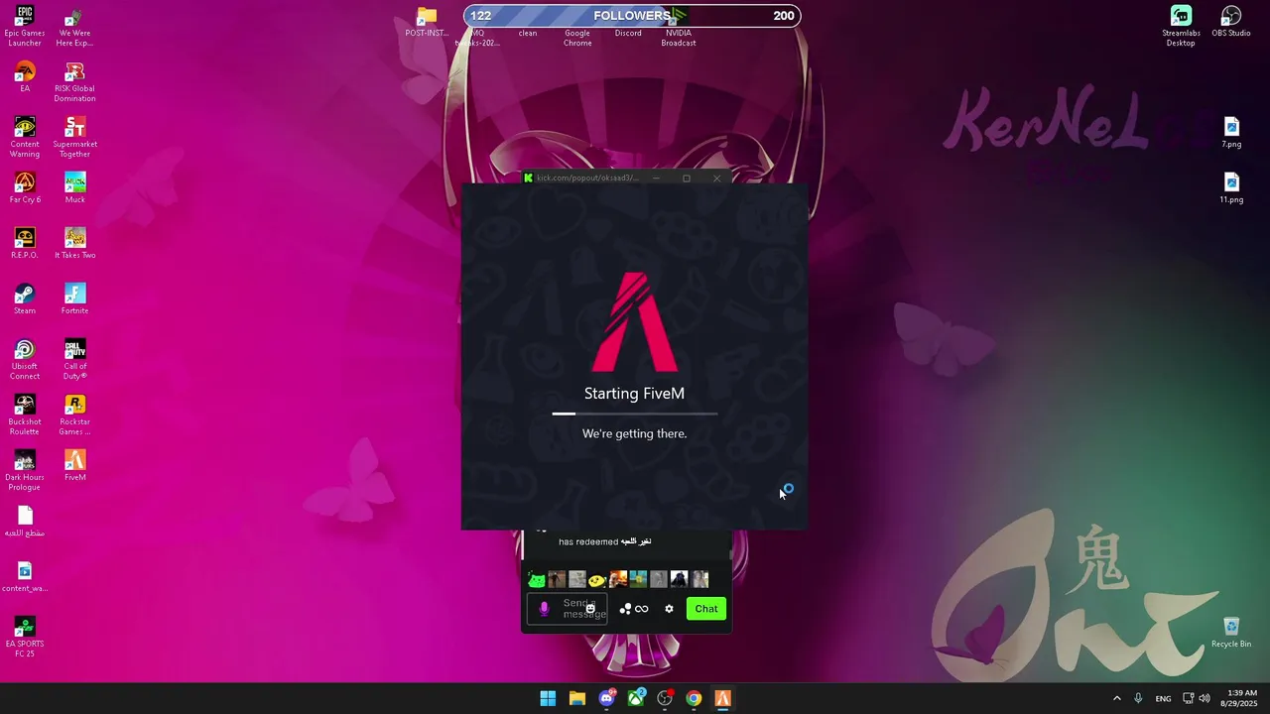The height and width of the screenshot is (714, 1270).
Task: Open We Were Here Expeditions shortcut
Action: click(74, 27)
